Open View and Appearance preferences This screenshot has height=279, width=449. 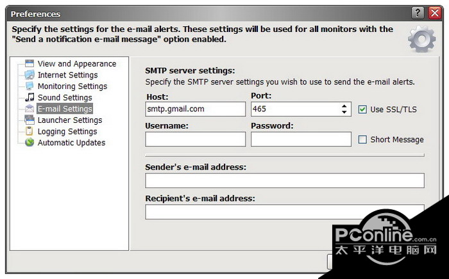tap(77, 64)
